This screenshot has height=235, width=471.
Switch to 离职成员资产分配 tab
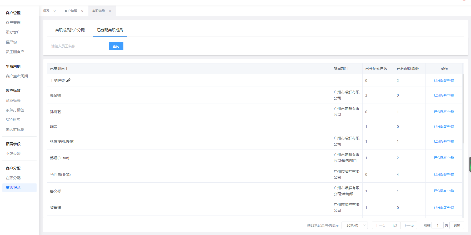click(x=70, y=30)
